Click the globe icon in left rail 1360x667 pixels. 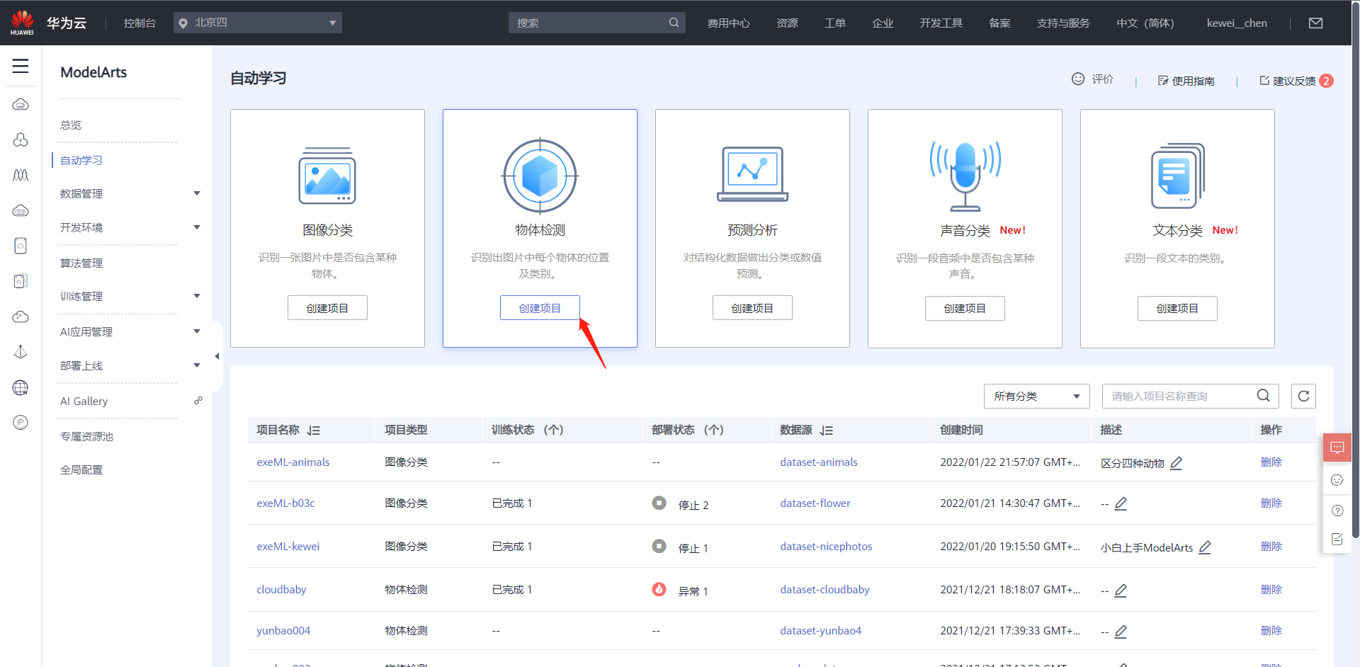(21, 387)
